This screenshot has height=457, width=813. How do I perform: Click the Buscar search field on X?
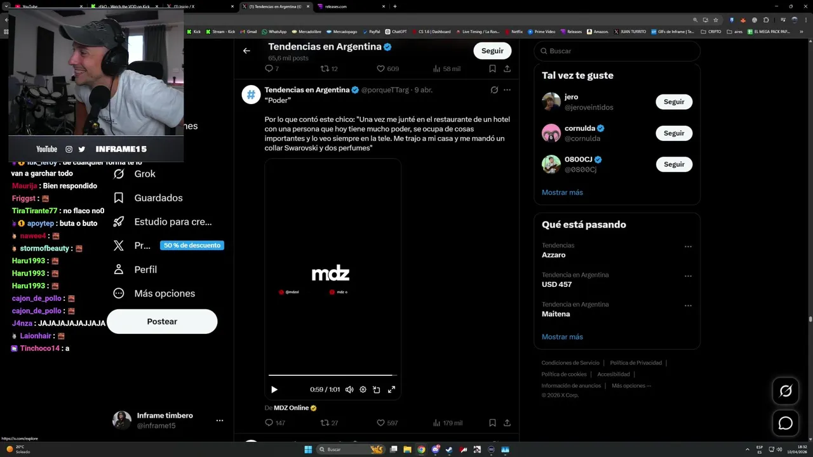pyautogui.click(x=617, y=51)
